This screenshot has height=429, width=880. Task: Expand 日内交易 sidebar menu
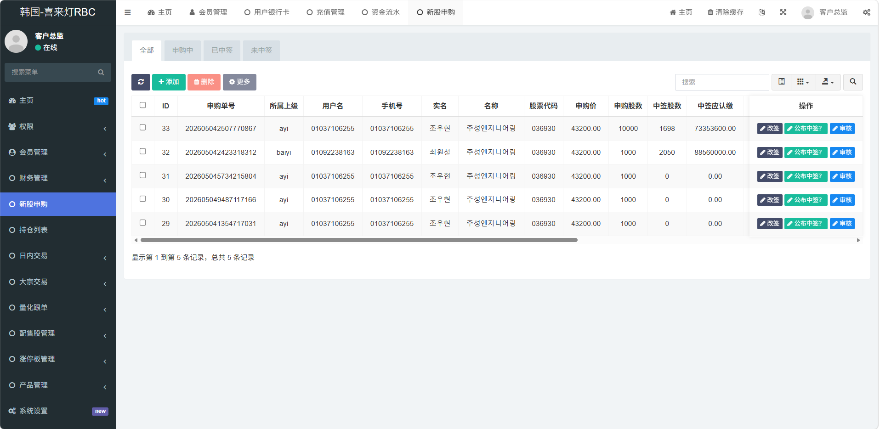58,256
